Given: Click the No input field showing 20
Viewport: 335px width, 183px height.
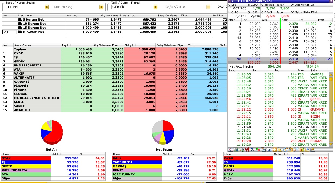Looking at the screenshot, I should tap(9, 32).
